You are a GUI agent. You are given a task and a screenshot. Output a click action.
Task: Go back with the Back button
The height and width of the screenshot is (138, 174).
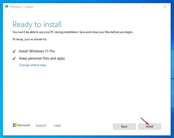coord(124,126)
